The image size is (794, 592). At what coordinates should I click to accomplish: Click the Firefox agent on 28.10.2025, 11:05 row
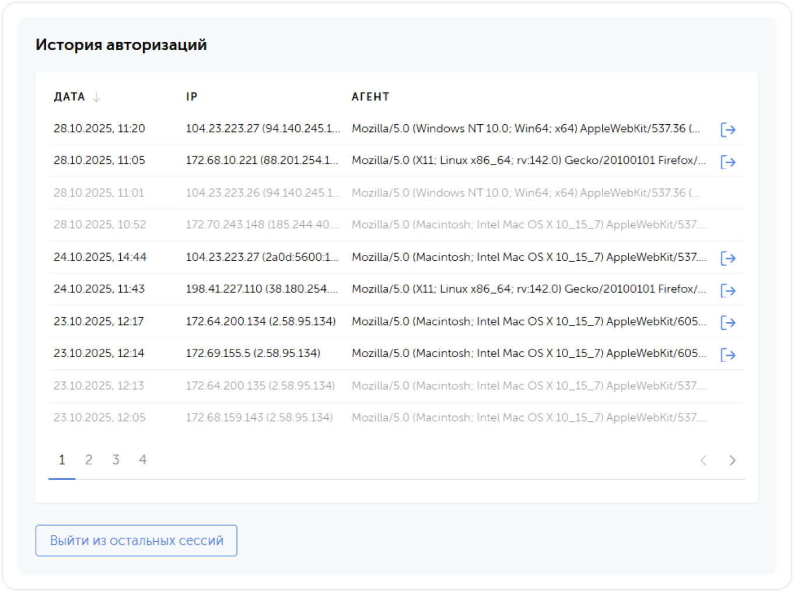pos(529,160)
